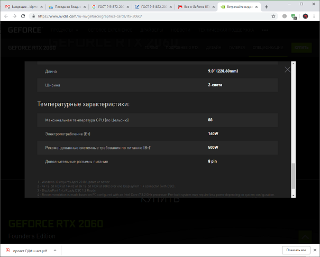
Task: Close the Gmail Входящие tab
Action: [41, 7]
